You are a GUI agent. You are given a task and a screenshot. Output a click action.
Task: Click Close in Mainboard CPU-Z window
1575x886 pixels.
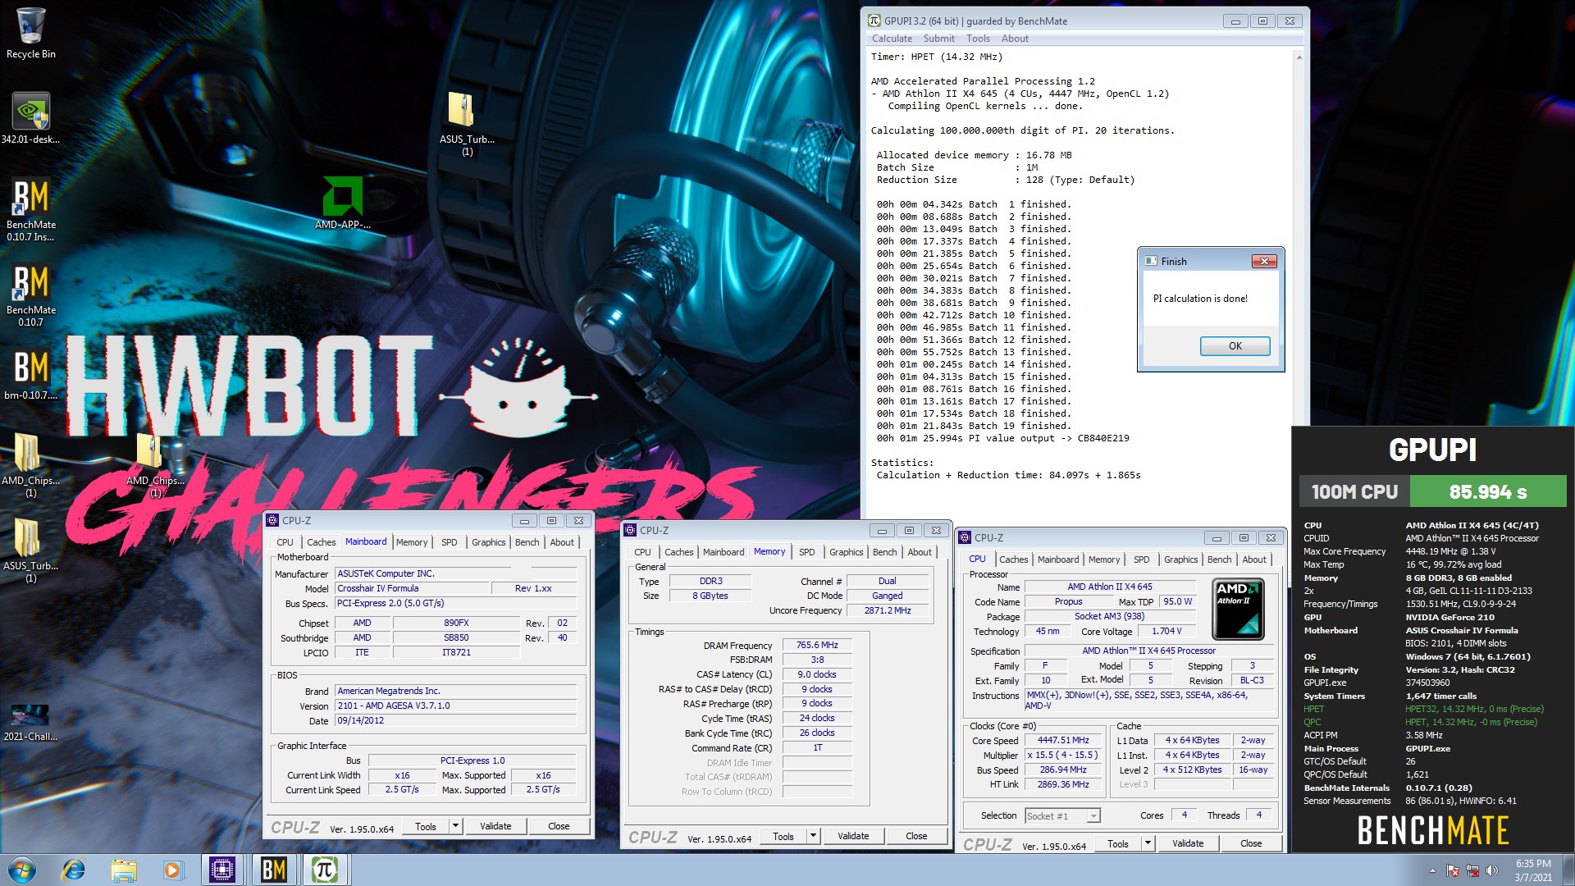point(559,826)
